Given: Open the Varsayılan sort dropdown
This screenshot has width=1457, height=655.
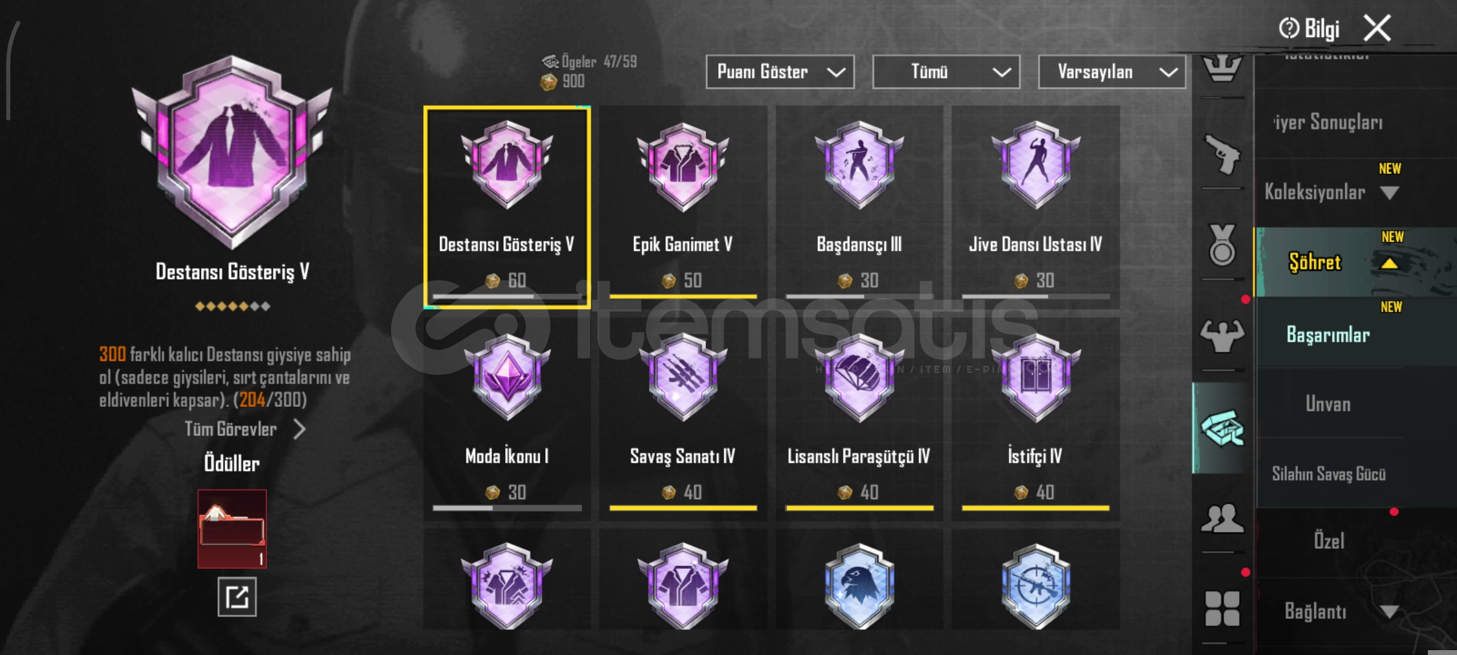Looking at the screenshot, I should point(1112,72).
